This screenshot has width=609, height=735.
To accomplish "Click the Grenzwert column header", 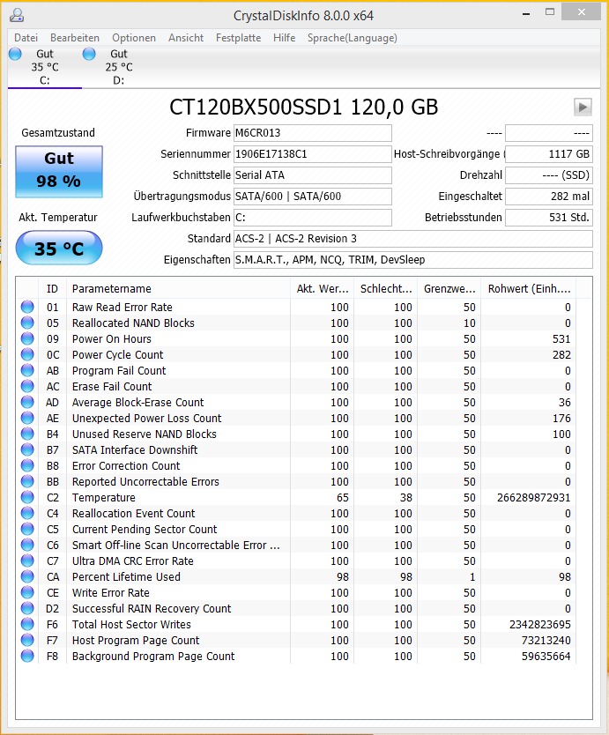I will pyautogui.click(x=449, y=289).
